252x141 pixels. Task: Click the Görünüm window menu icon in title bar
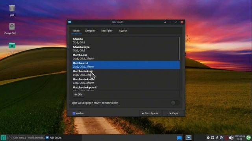coord(70,22)
